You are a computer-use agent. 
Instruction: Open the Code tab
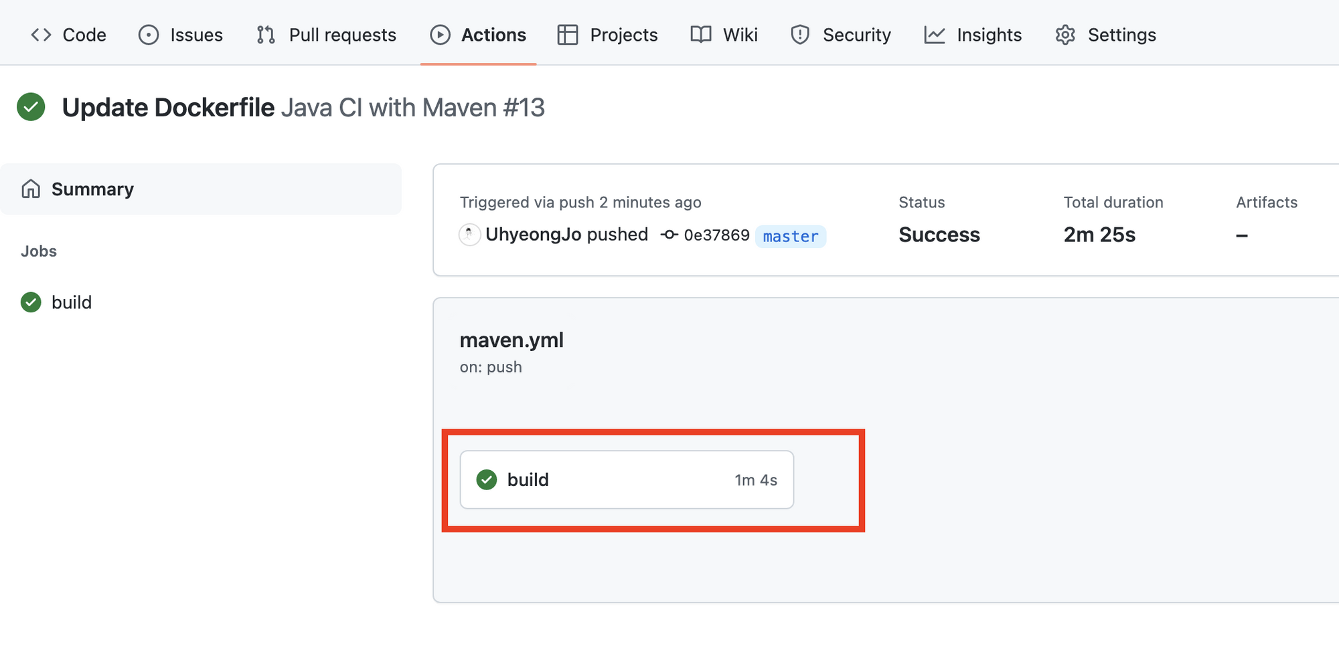(x=68, y=35)
